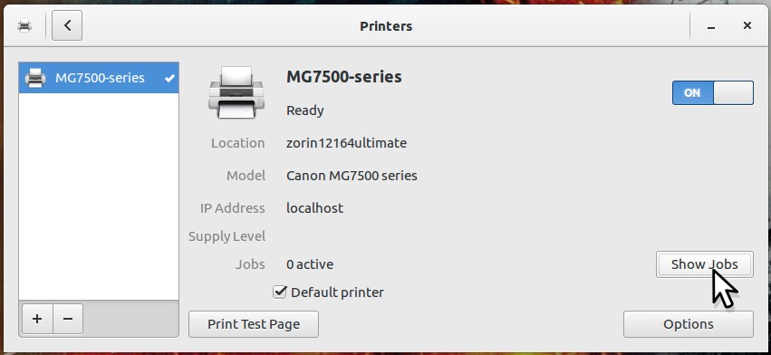Turn off the printer ON switch
The width and height of the screenshot is (771, 355).
click(x=712, y=93)
